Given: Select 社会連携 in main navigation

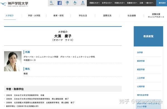Looking at the screenshot, I should click(x=132, y=16).
